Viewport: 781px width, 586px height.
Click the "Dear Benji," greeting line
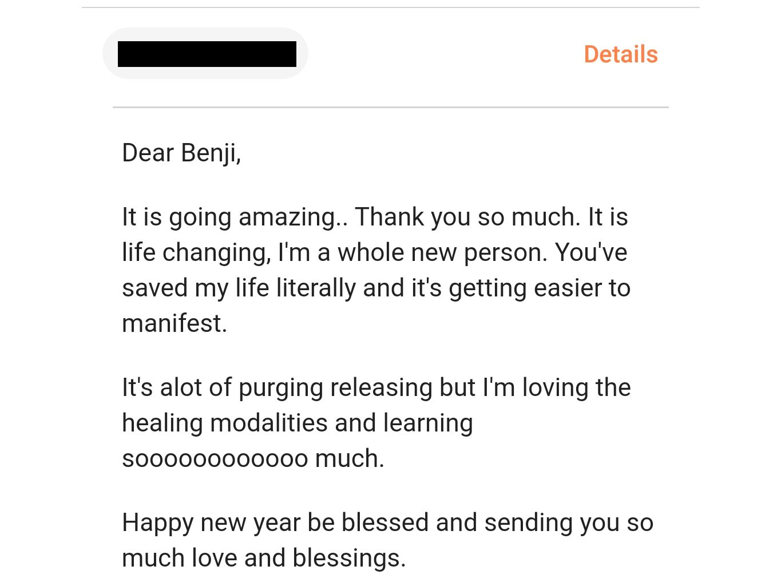(181, 153)
